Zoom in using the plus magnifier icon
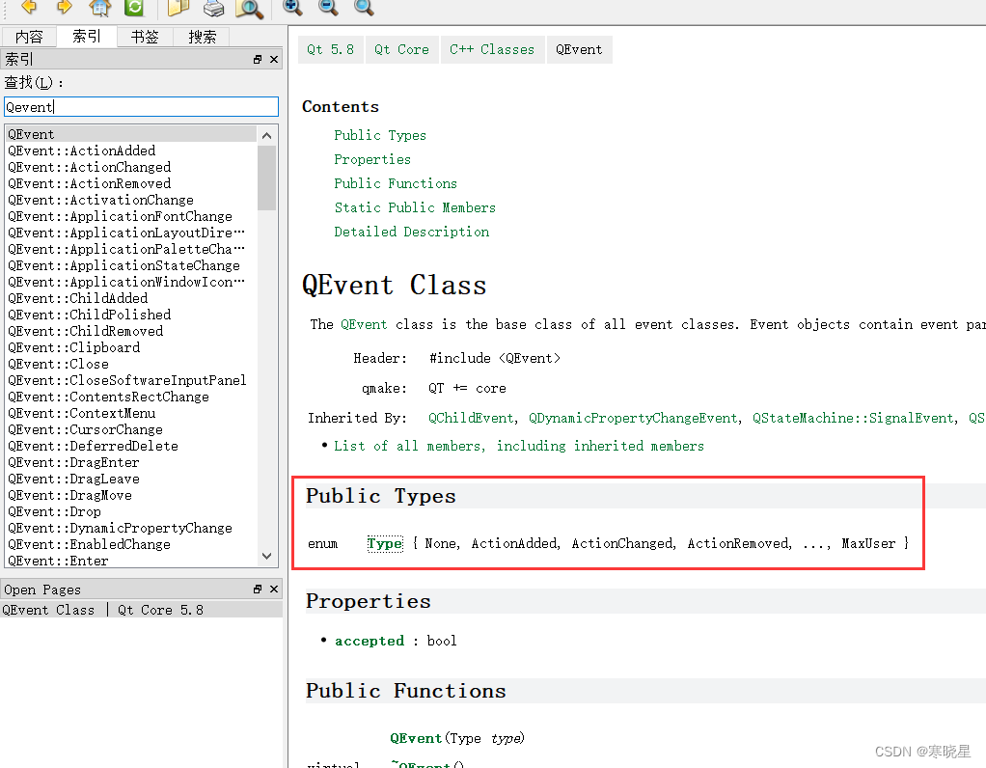986x768 pixels. coord(292,7)
